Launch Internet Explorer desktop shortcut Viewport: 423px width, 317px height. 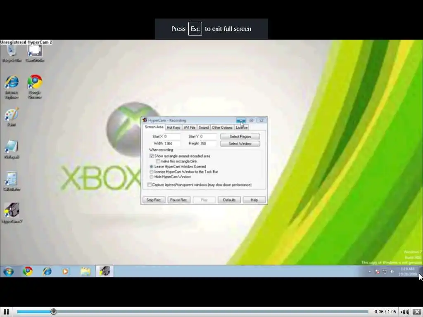pos(12,87)
